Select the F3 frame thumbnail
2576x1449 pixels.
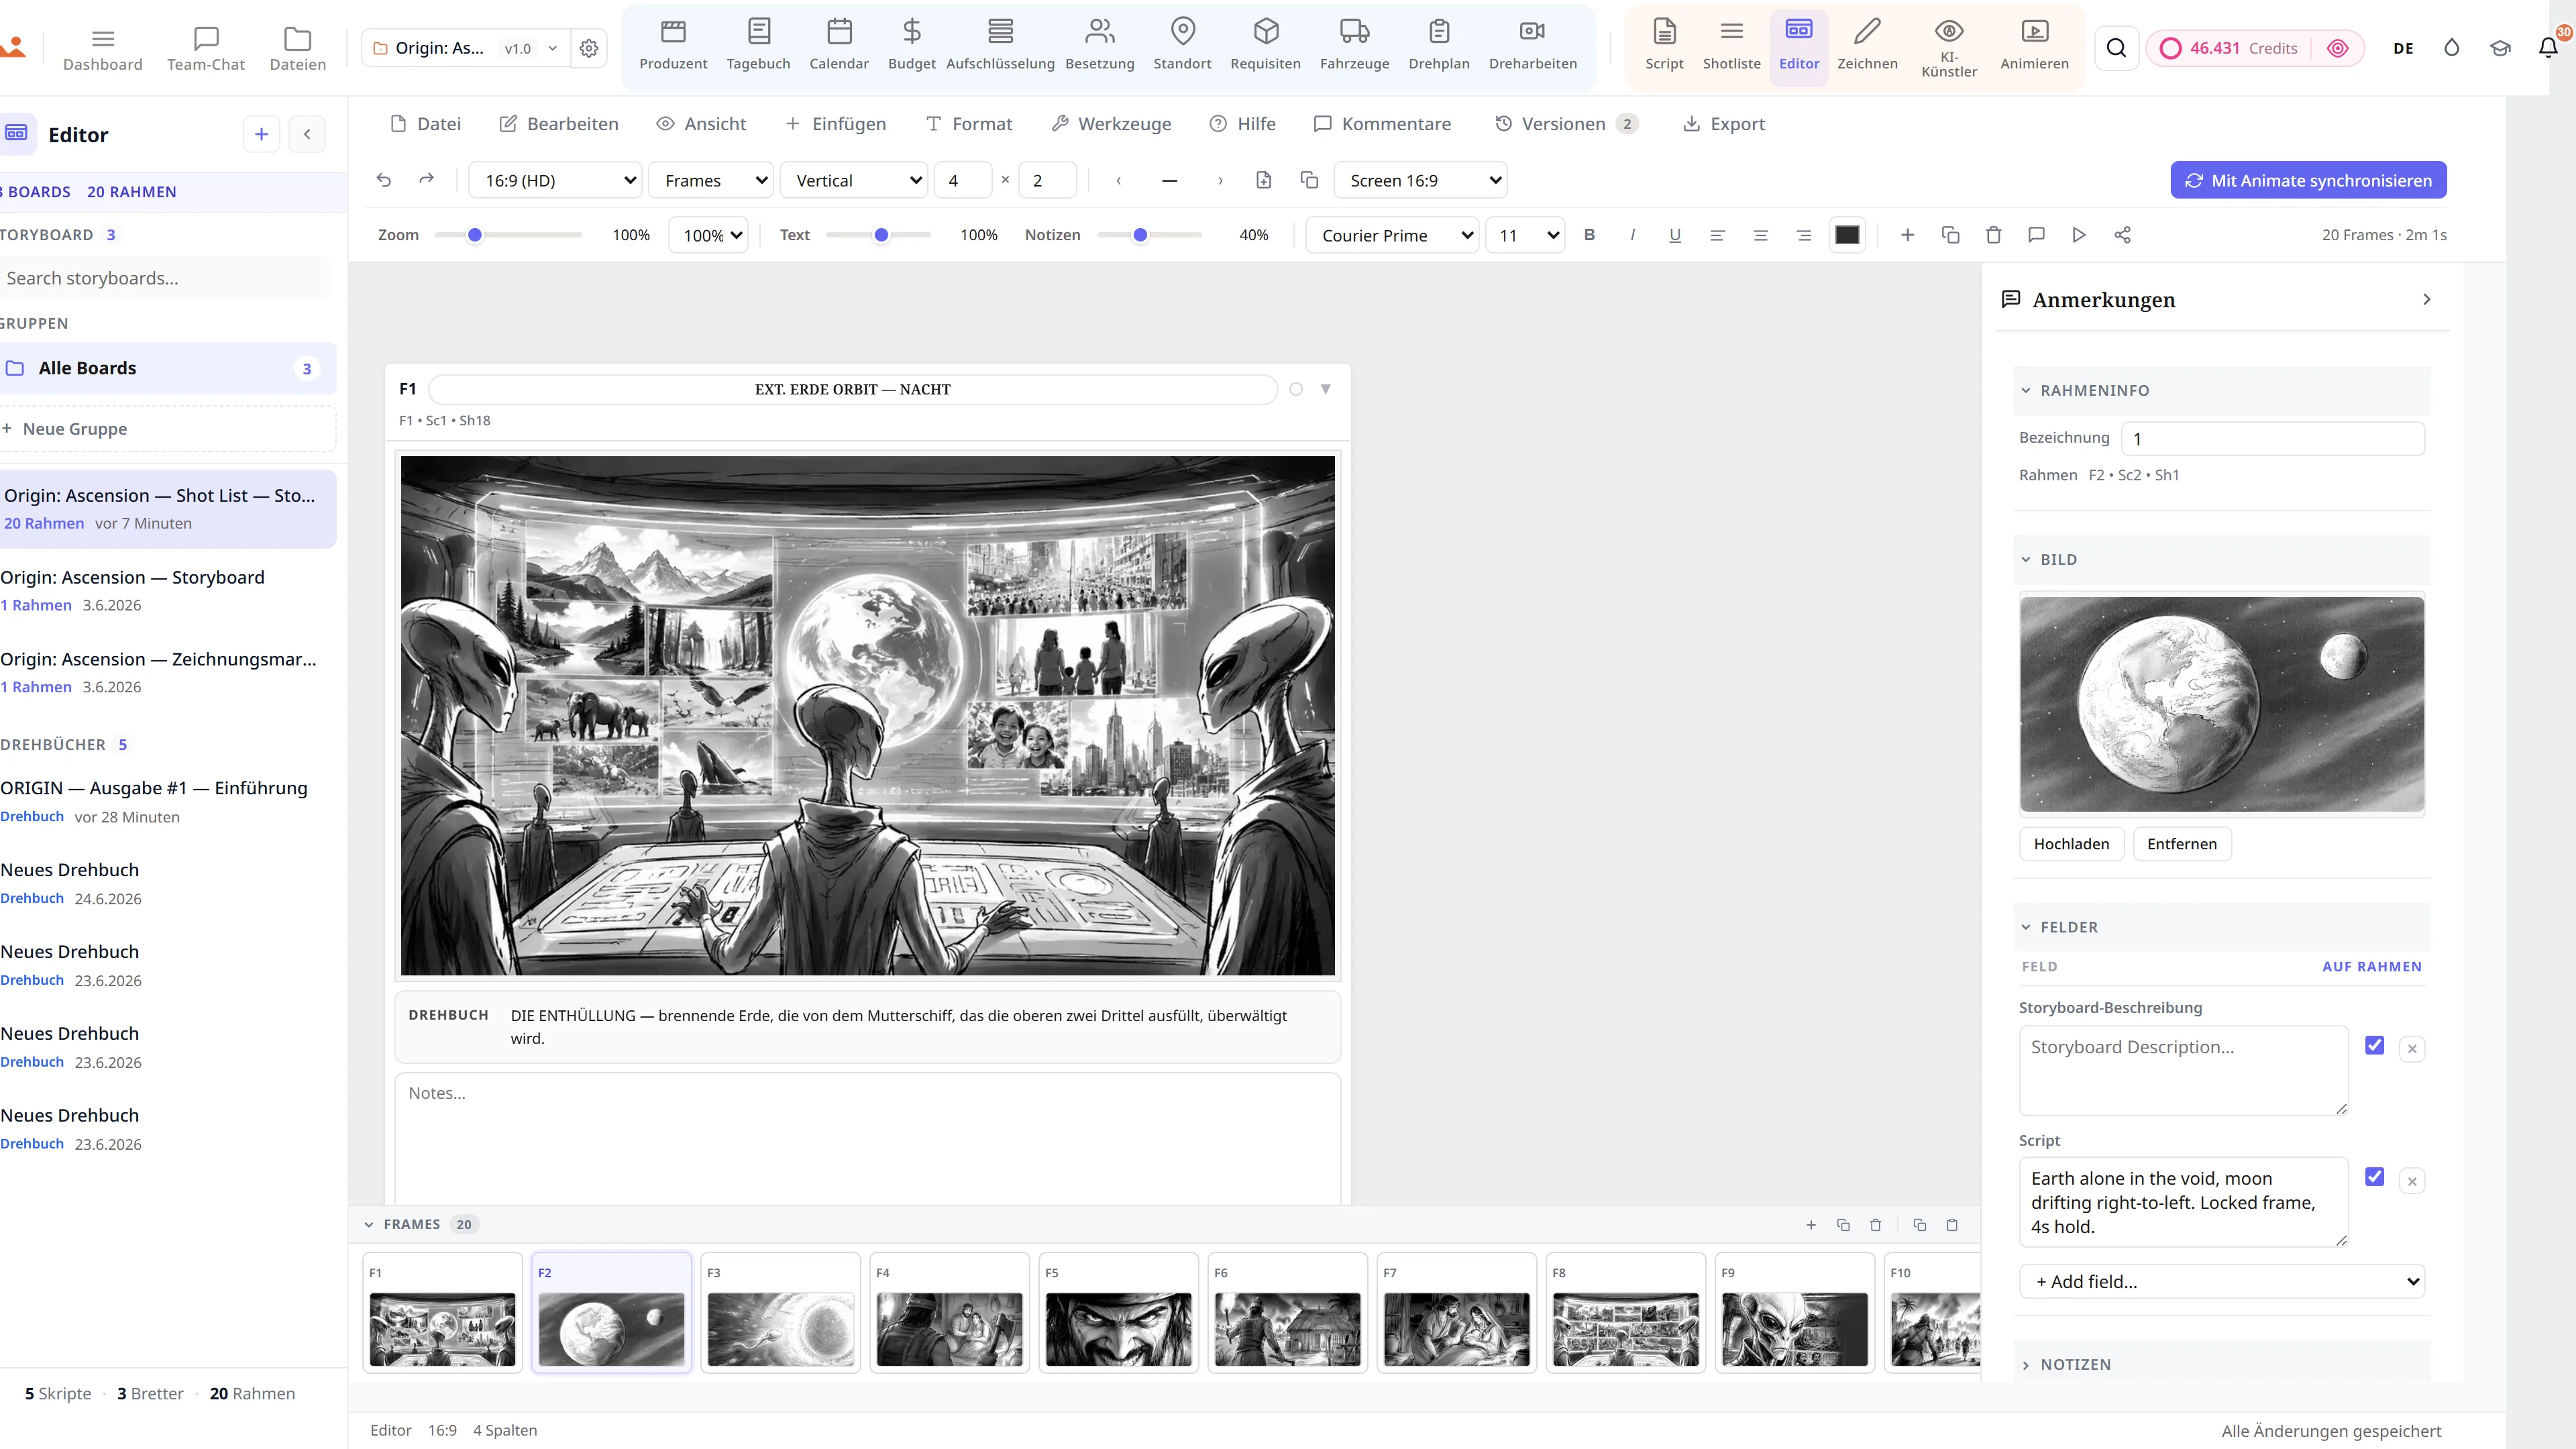click(780, 1312)
